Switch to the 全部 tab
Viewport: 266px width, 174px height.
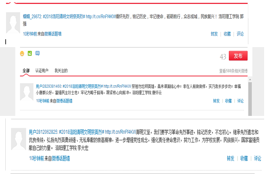26,71
